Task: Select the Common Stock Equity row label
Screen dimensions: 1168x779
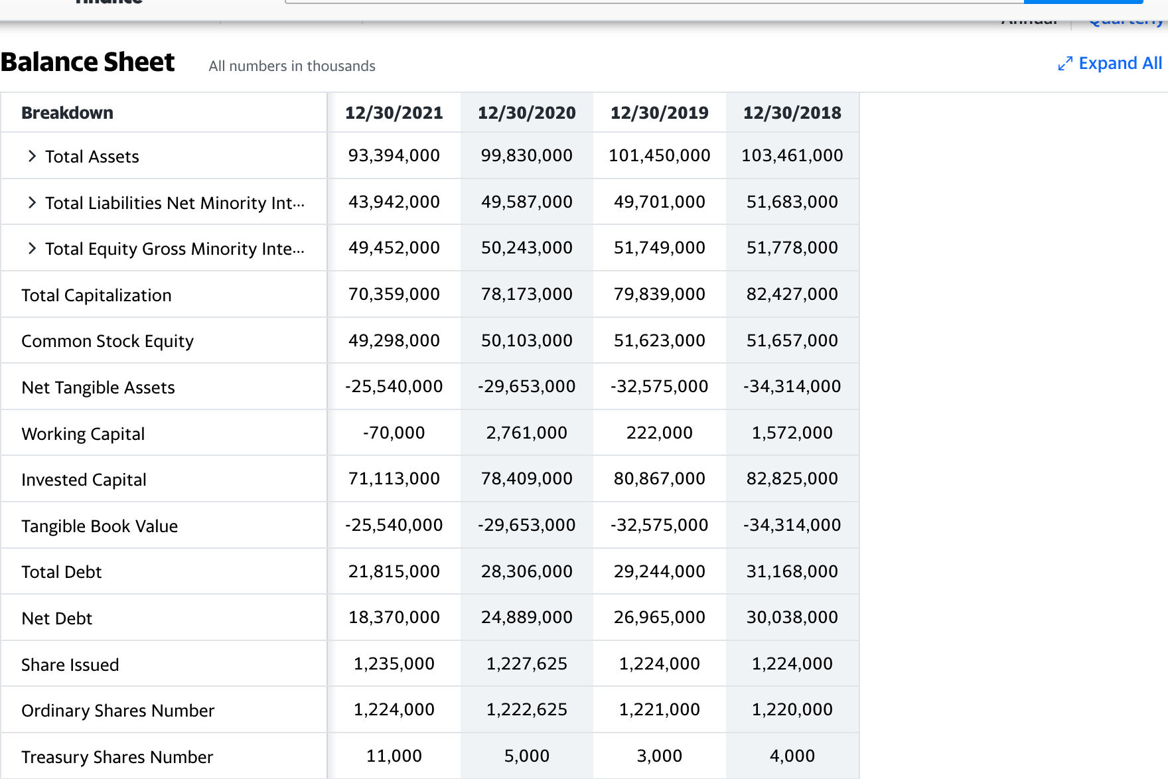Action: (x=108, y=341)
